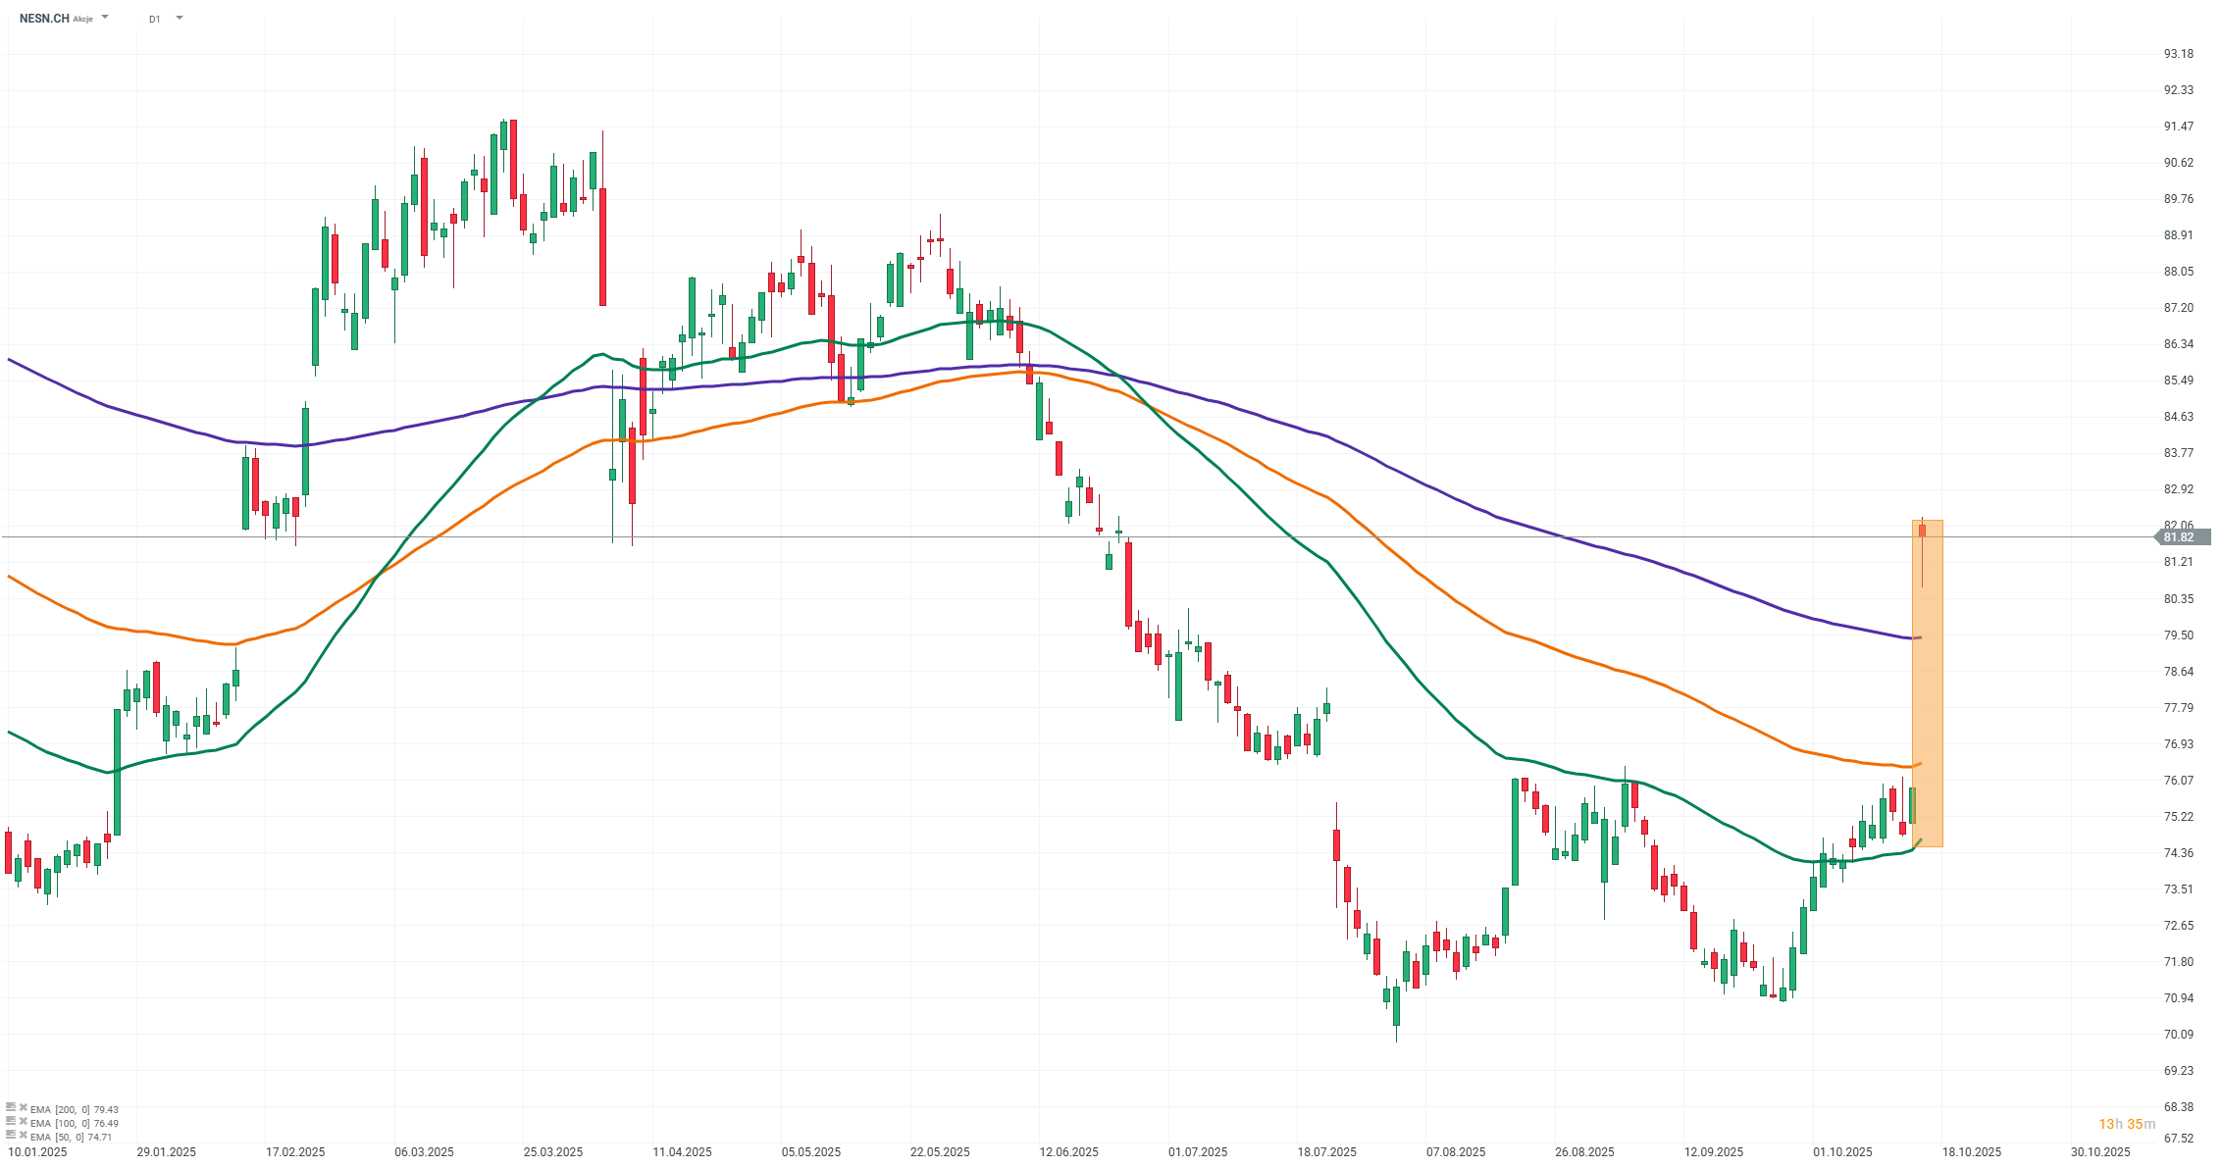Open settings icon for EMA 100 indicator
The image size is (2223, 1168).
pos(11,1123)
